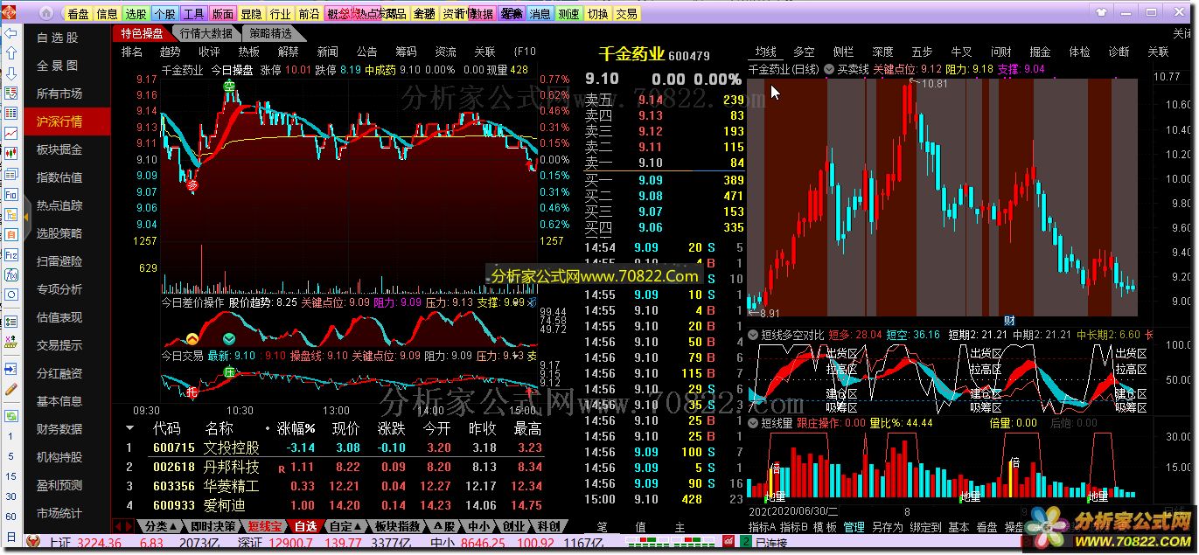Open the 工具 toolbar menu
Image resolution: width=1199 pixels, height=555 pixels.
(194, 14)
